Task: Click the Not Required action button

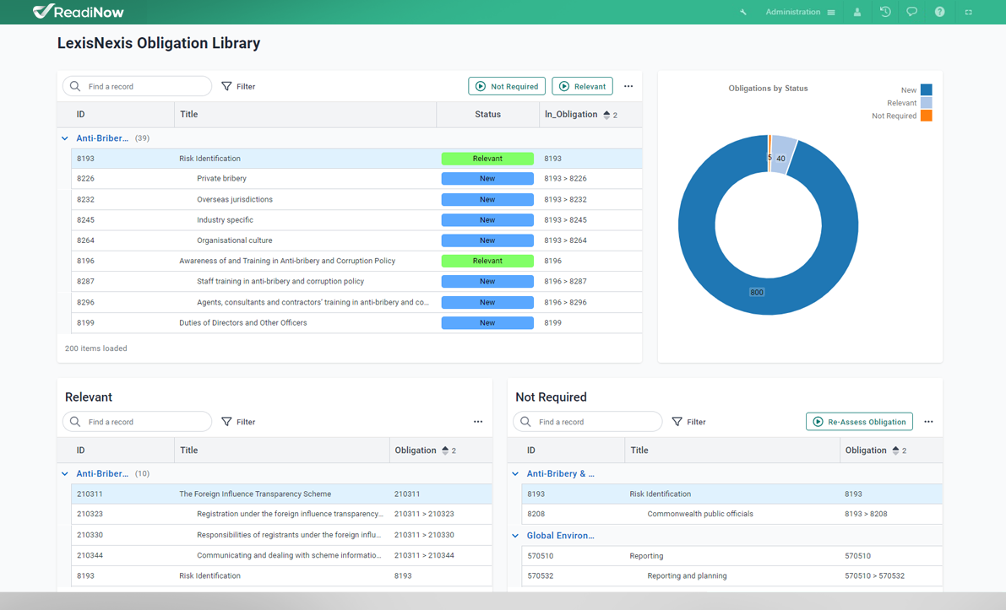Action: pos(507,86)
